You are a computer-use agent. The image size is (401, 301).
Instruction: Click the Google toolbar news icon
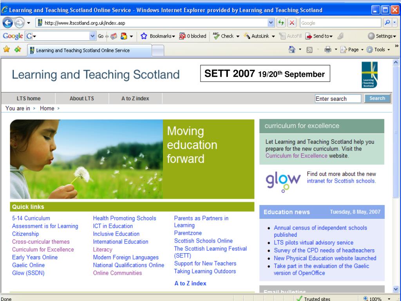coord(114,36)
